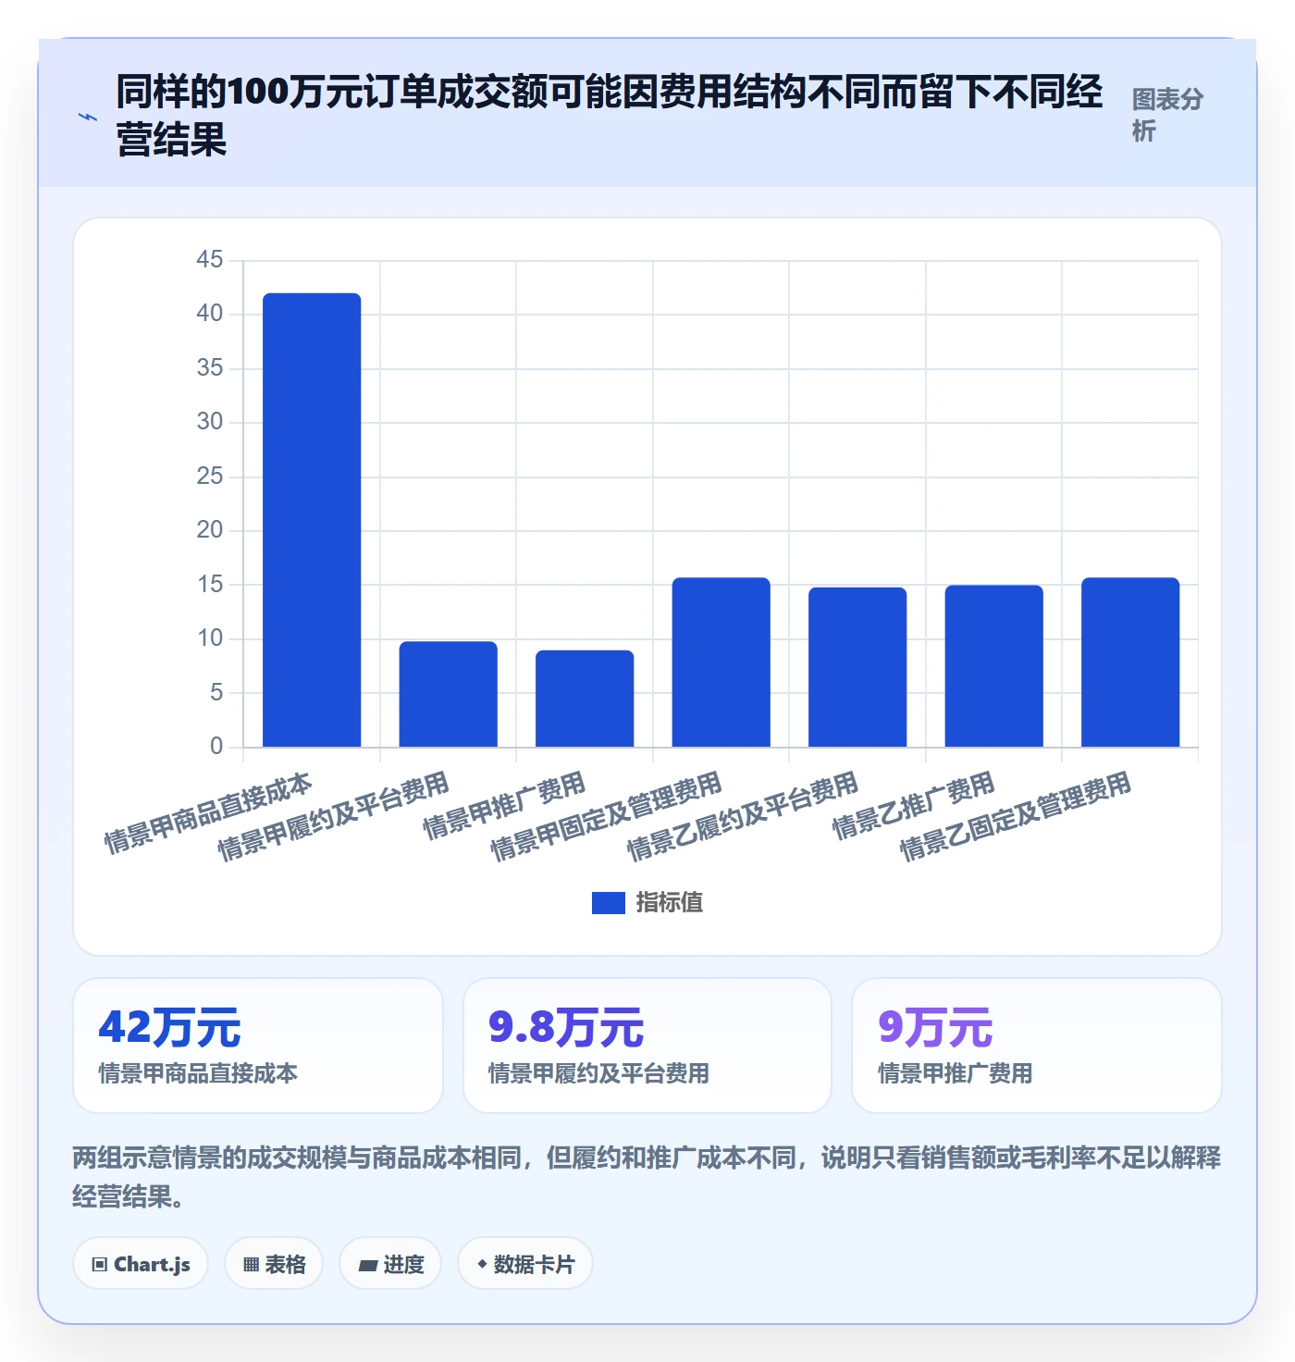Select the 情景甲推广费用 bar
Screen dimensions: 1295x1362
coord(585,699)
